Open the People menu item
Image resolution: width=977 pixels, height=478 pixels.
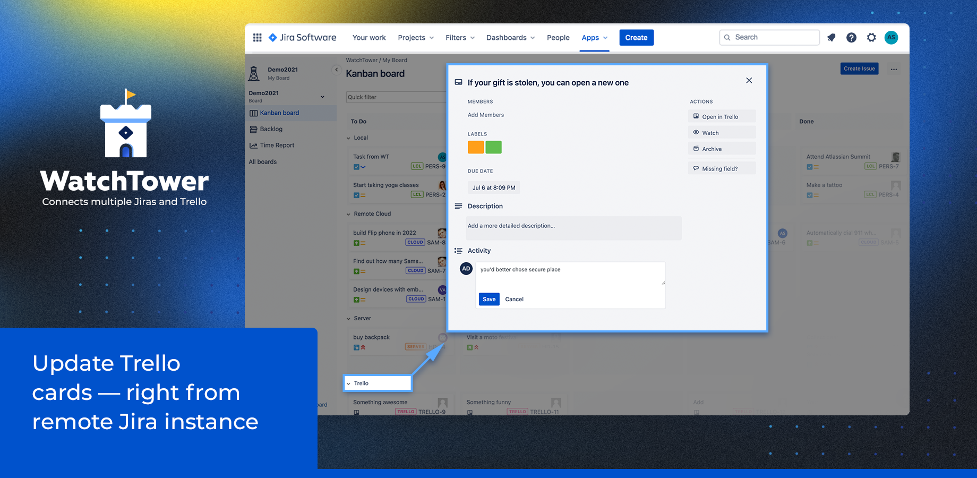[x=558, y=38]
